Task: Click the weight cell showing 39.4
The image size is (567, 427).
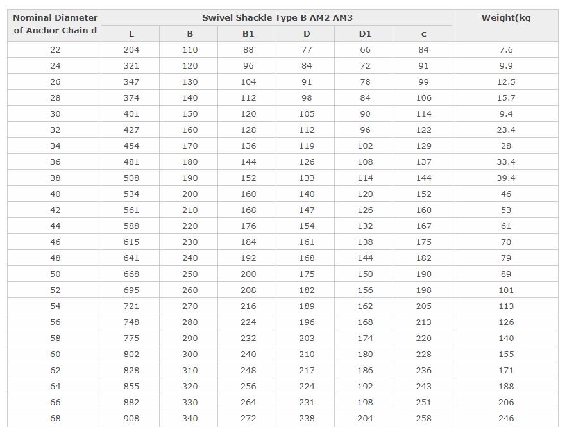Action: pyautogui.click(x=505, y=178)
